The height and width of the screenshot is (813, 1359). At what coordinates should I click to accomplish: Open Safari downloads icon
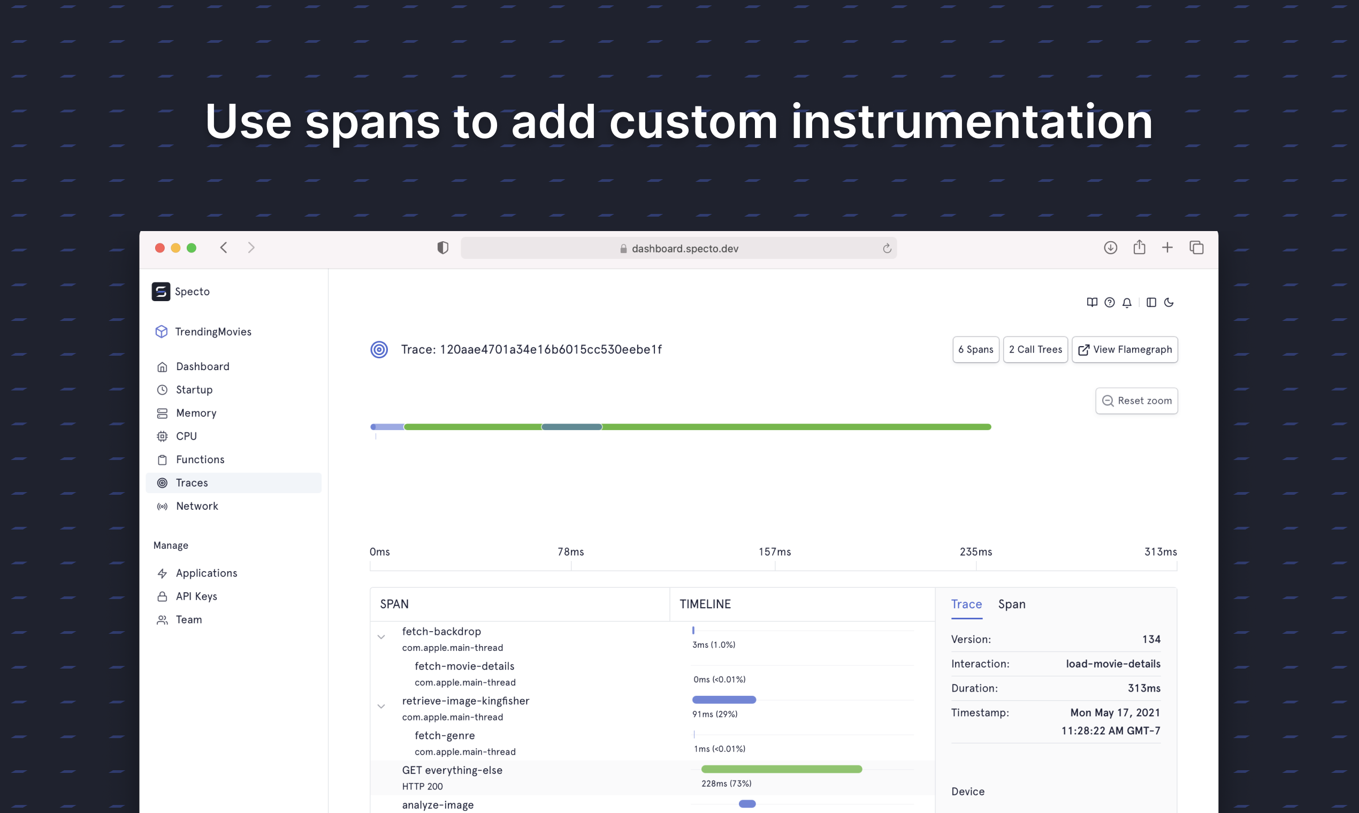click(x=1110, y=248)
